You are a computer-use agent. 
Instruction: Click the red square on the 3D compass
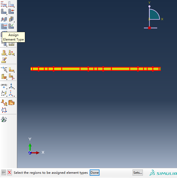click(x=149, y=28)
